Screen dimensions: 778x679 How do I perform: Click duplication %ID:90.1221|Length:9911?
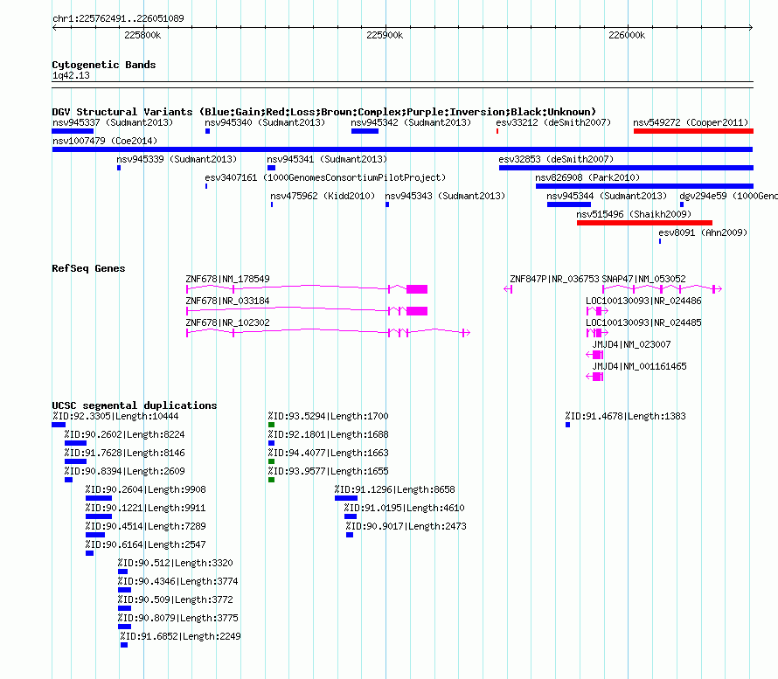tap(145, 508)
